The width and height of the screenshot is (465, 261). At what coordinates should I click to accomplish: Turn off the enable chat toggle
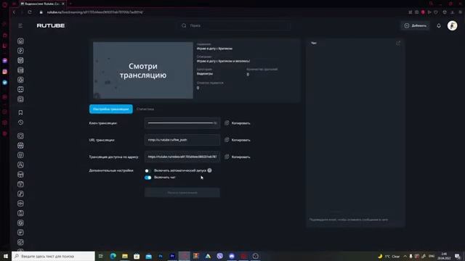point(147,178)
